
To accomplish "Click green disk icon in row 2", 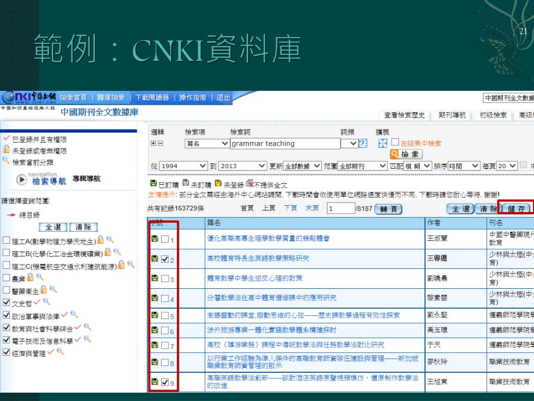I will tap(154, 258).
